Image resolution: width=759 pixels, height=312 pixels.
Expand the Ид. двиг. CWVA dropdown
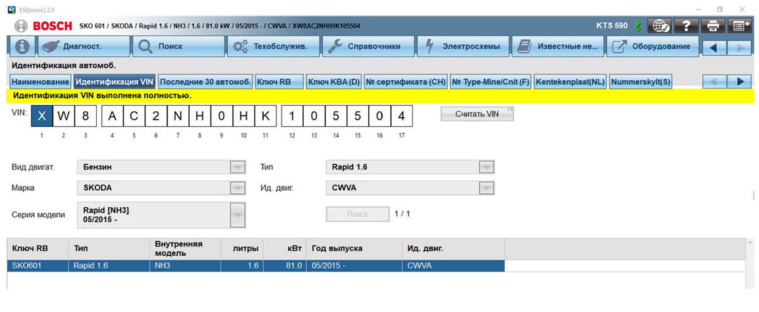[x=486, y=188]
